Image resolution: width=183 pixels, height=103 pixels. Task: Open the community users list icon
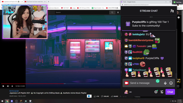point(172,11)
